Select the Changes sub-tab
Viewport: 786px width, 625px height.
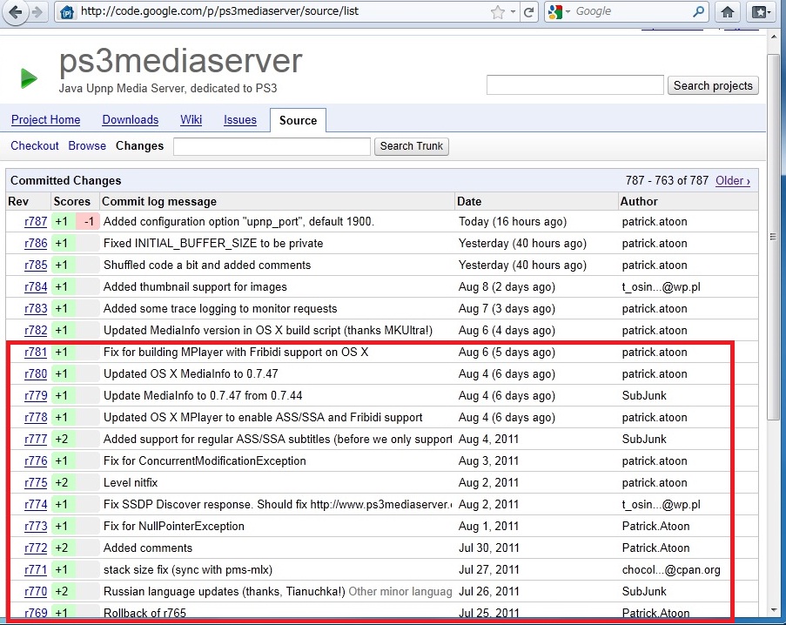tap(139, 146)
